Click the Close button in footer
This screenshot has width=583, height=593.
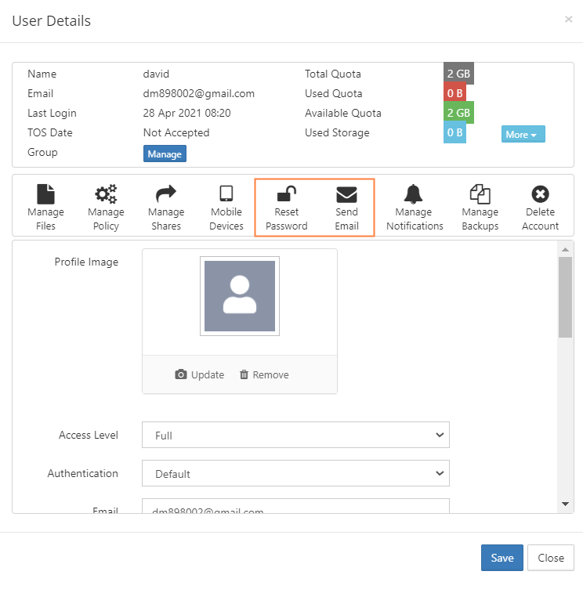click(x=551, y=558)
